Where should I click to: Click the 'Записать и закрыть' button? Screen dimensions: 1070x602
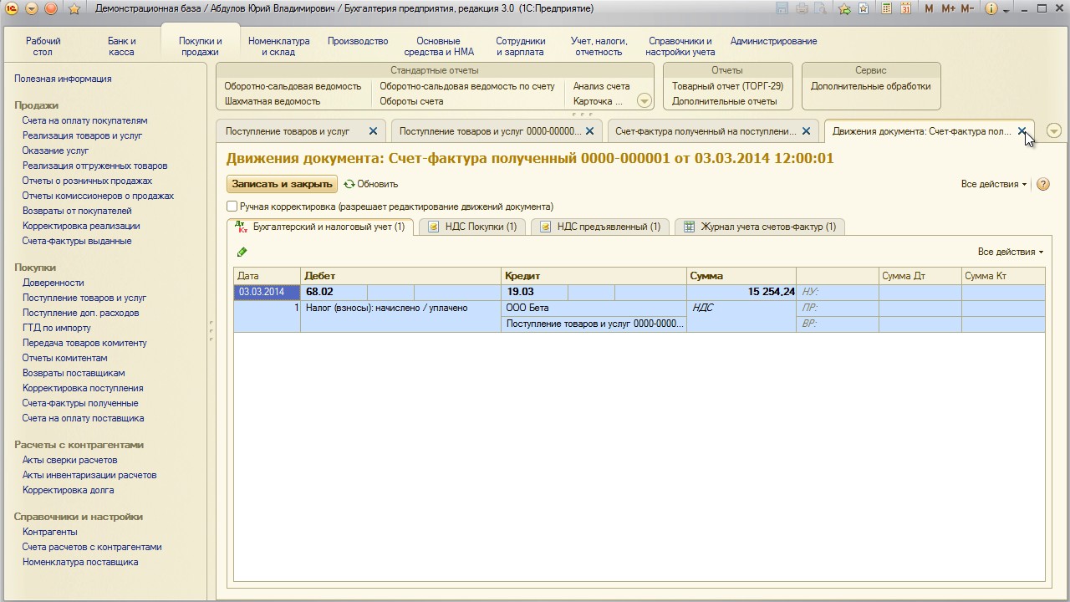[282, 184]
